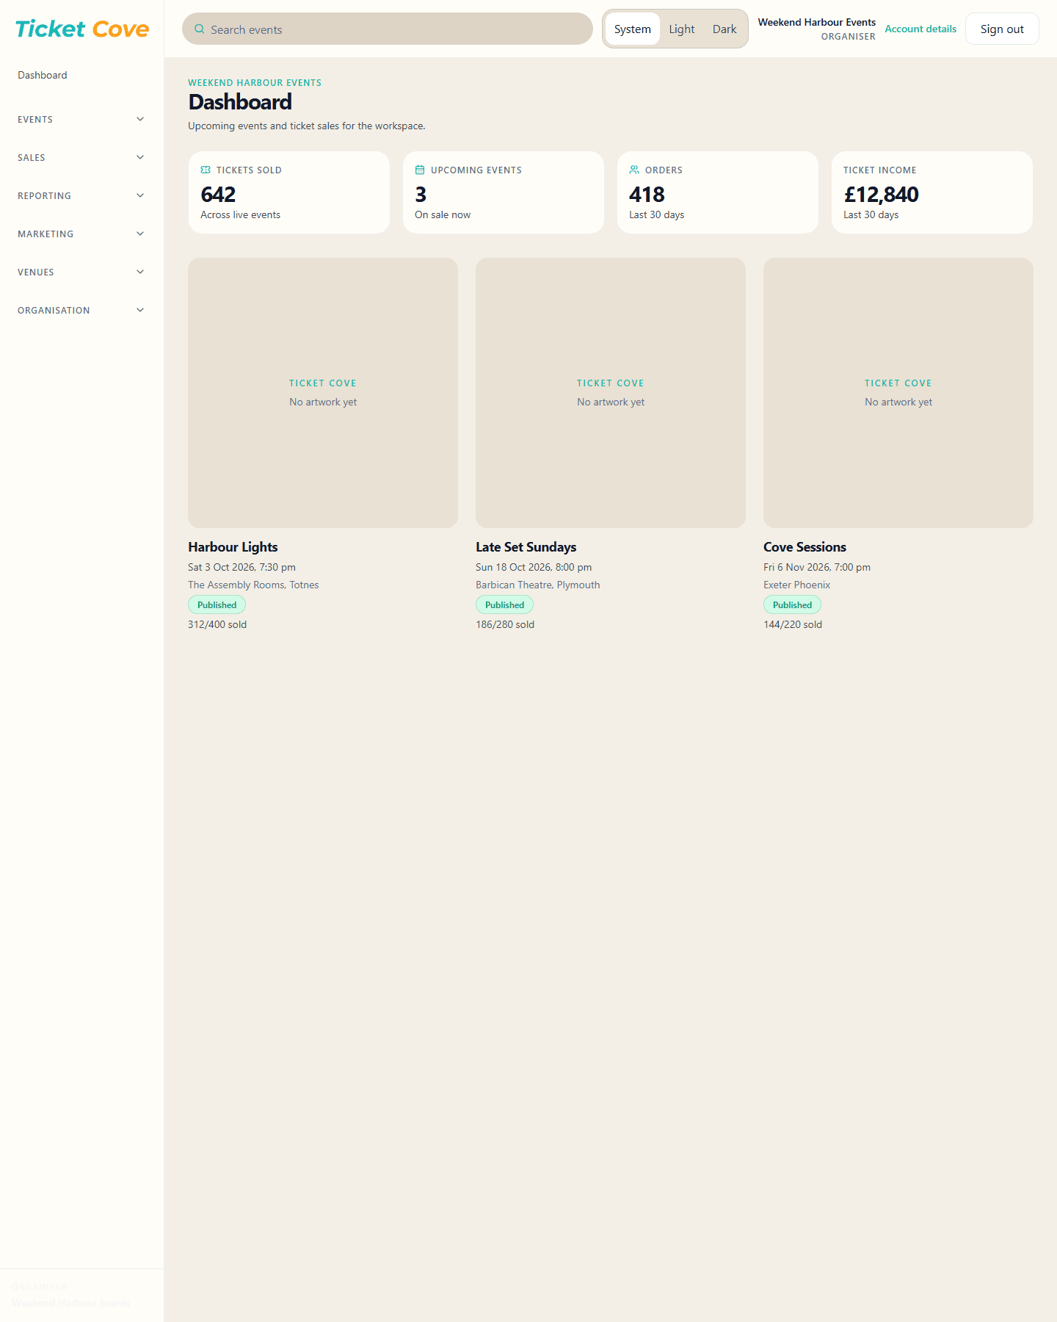Switch theme to Light
The height and width of the screenshot is (1322, 1057).
[682, 29]
